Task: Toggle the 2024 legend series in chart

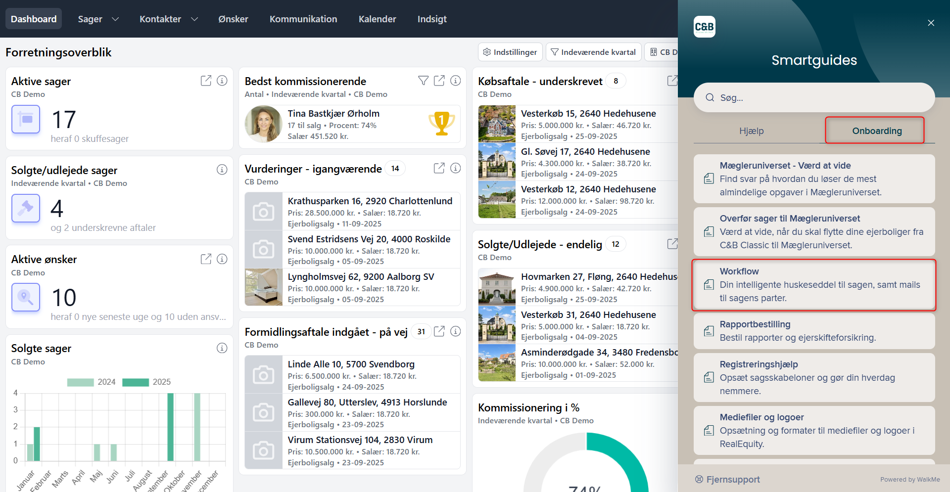Action: tap(91, 382)
